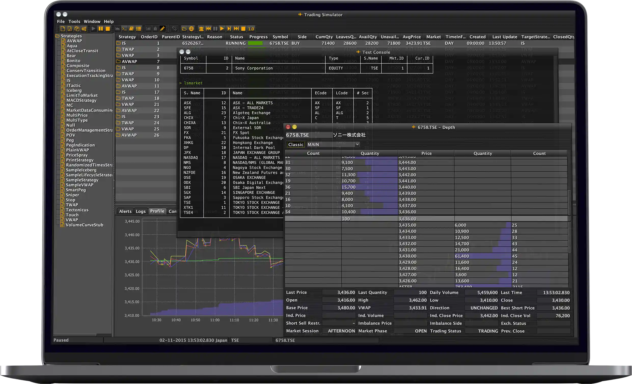
Task: Click the gears configuration toolbar icon
Action: (x=84, y=29)
